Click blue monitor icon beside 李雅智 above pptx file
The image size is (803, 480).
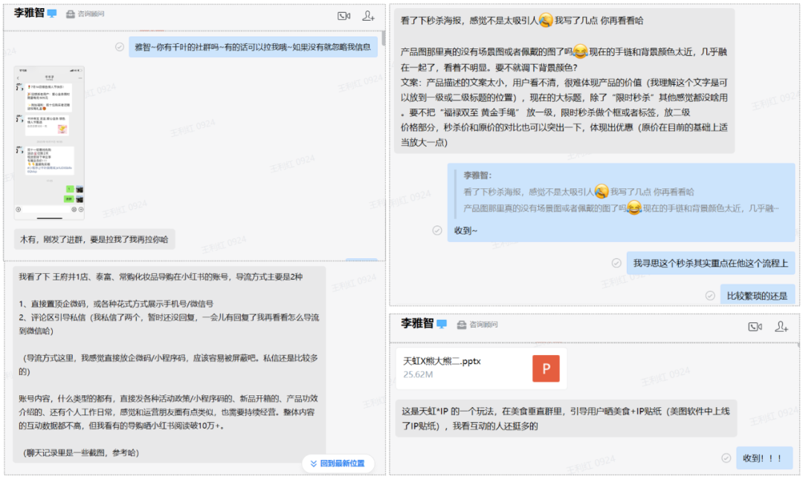click(x=442, y=324)
